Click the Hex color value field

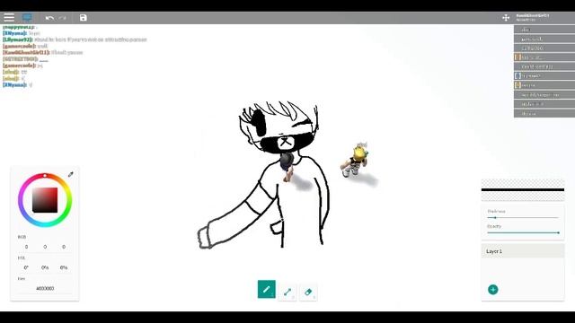45,289
